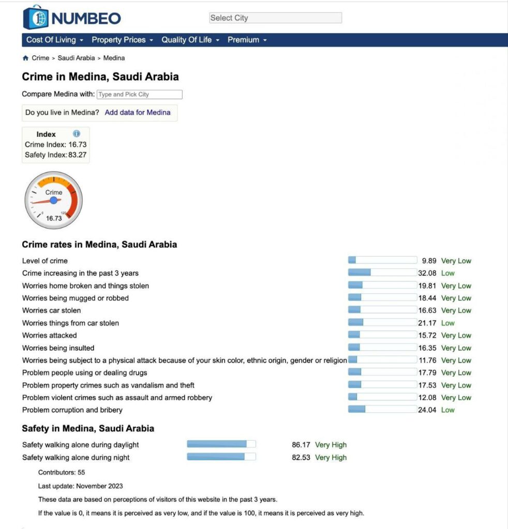Click Worries home broken and things stolen
The height and width of the screenshot is (529, 508).
pyautogui.click(x=85, y=286)
